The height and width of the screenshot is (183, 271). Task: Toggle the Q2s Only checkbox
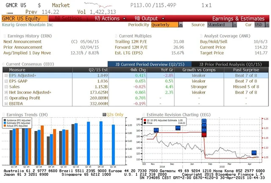pos(104,114)
